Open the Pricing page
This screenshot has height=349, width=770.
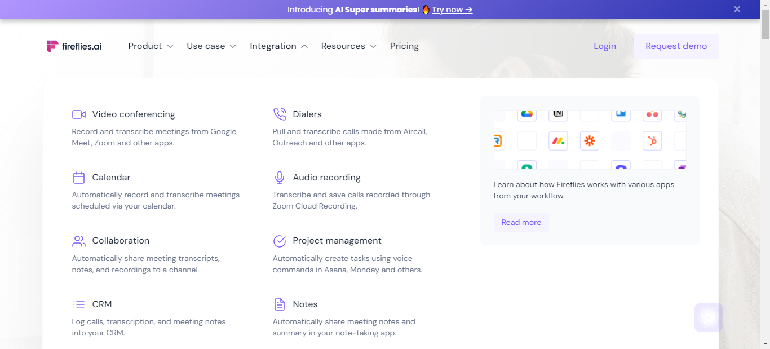point(404,46)
